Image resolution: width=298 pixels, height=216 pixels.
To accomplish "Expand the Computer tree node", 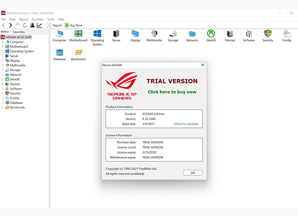I will coord(3,42).
